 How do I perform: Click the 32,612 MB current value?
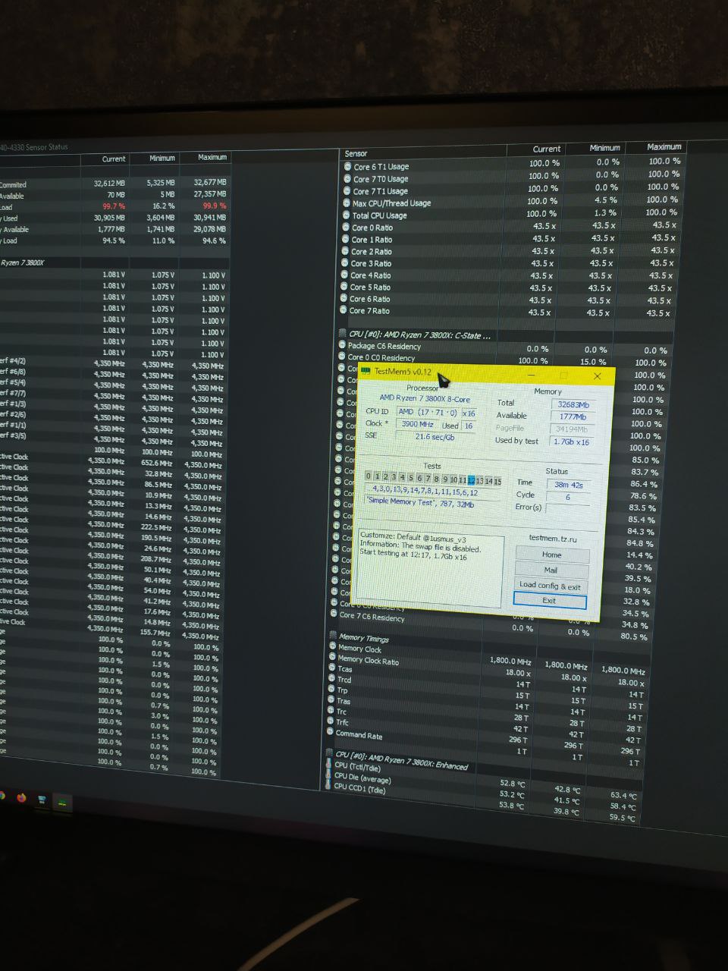click(109, 183)
